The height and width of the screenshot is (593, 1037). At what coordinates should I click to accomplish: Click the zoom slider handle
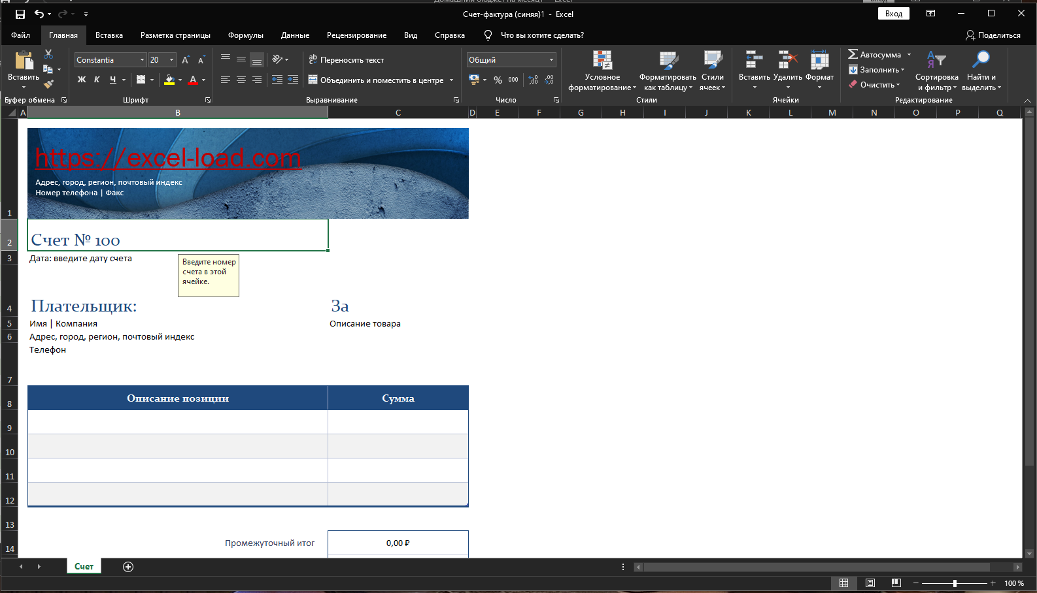(955, 583)
